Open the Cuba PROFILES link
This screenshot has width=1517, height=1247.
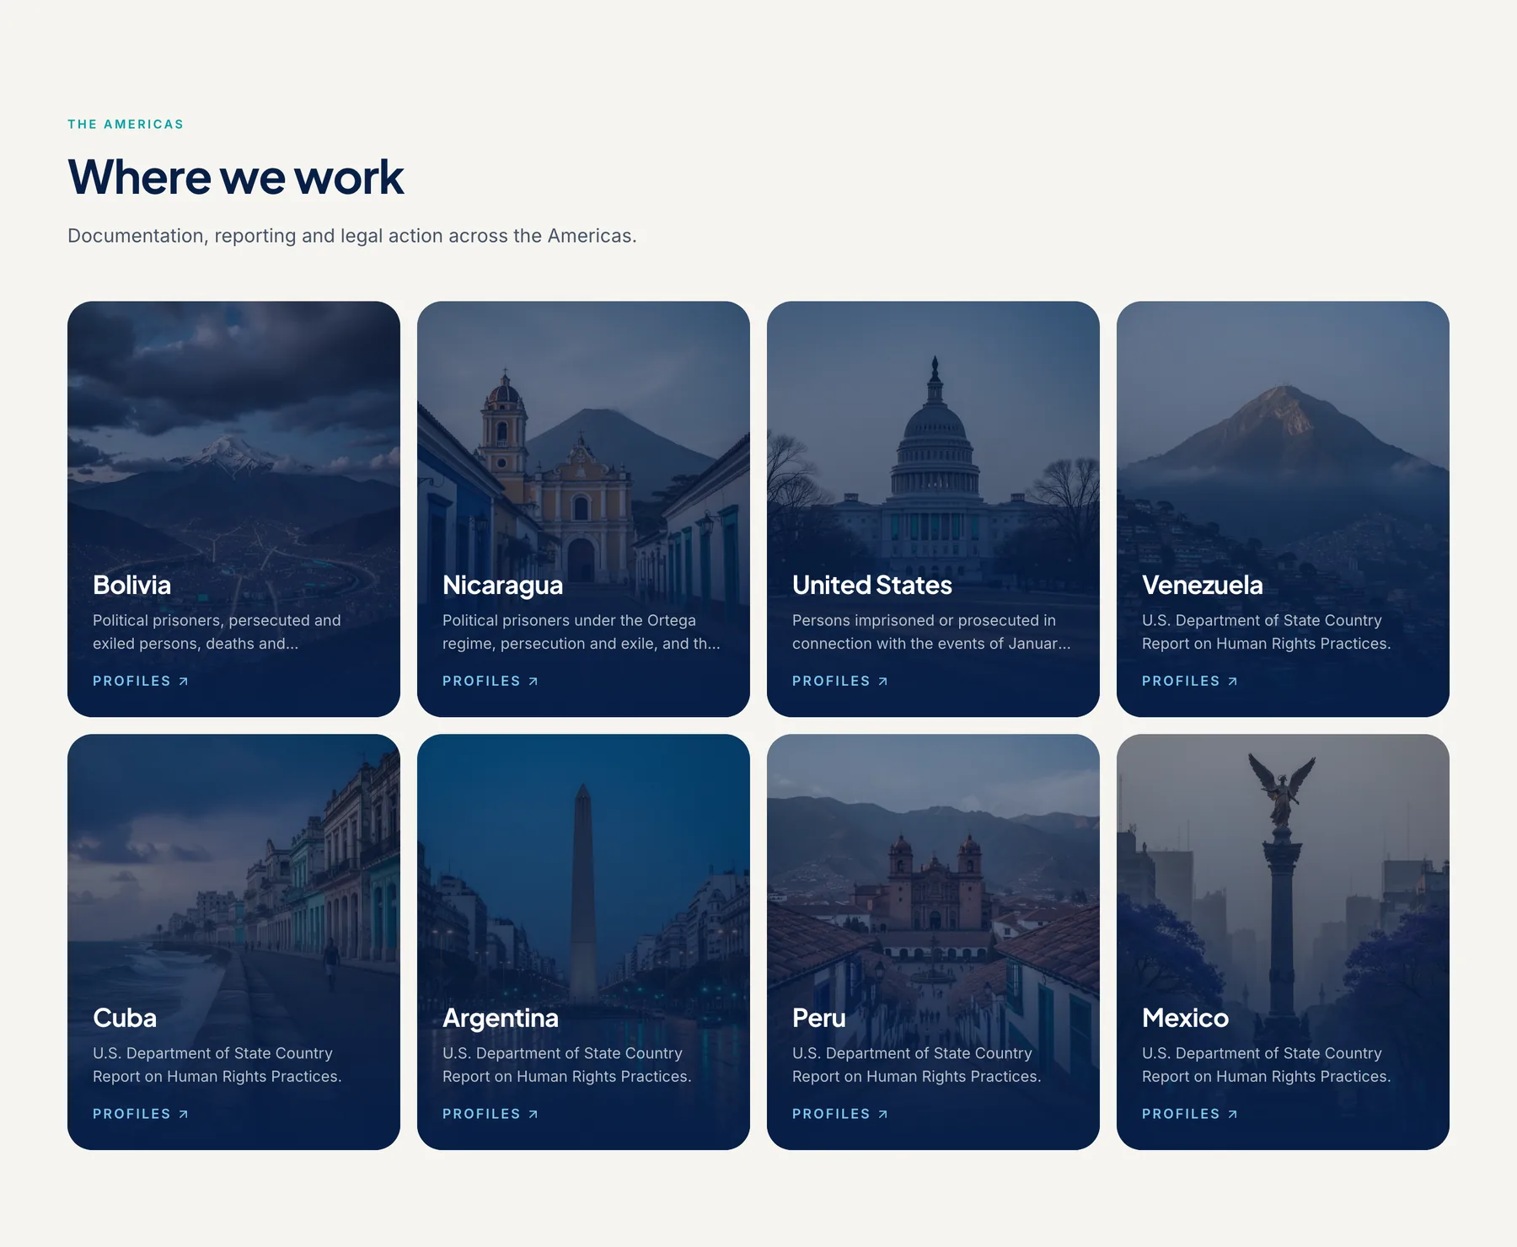141,1114
